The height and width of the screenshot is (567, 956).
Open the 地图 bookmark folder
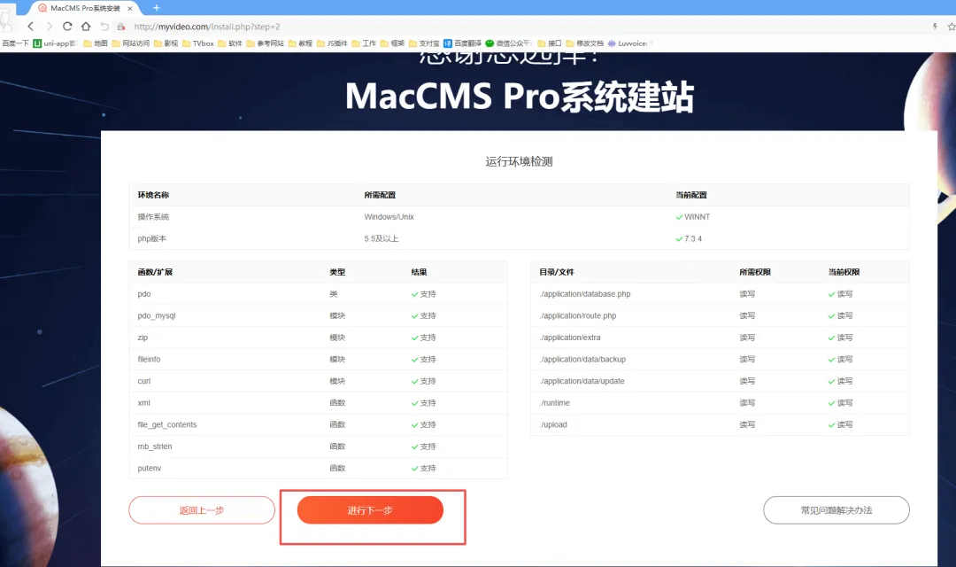pos(95,43)
